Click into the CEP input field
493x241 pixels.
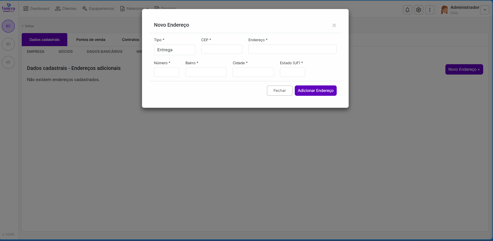(222, 49)
